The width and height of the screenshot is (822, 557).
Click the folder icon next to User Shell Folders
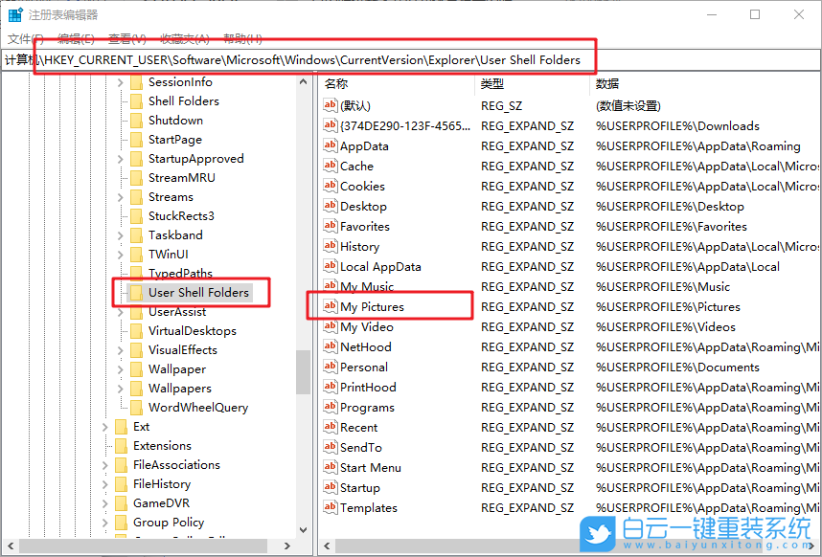(135, 292)
